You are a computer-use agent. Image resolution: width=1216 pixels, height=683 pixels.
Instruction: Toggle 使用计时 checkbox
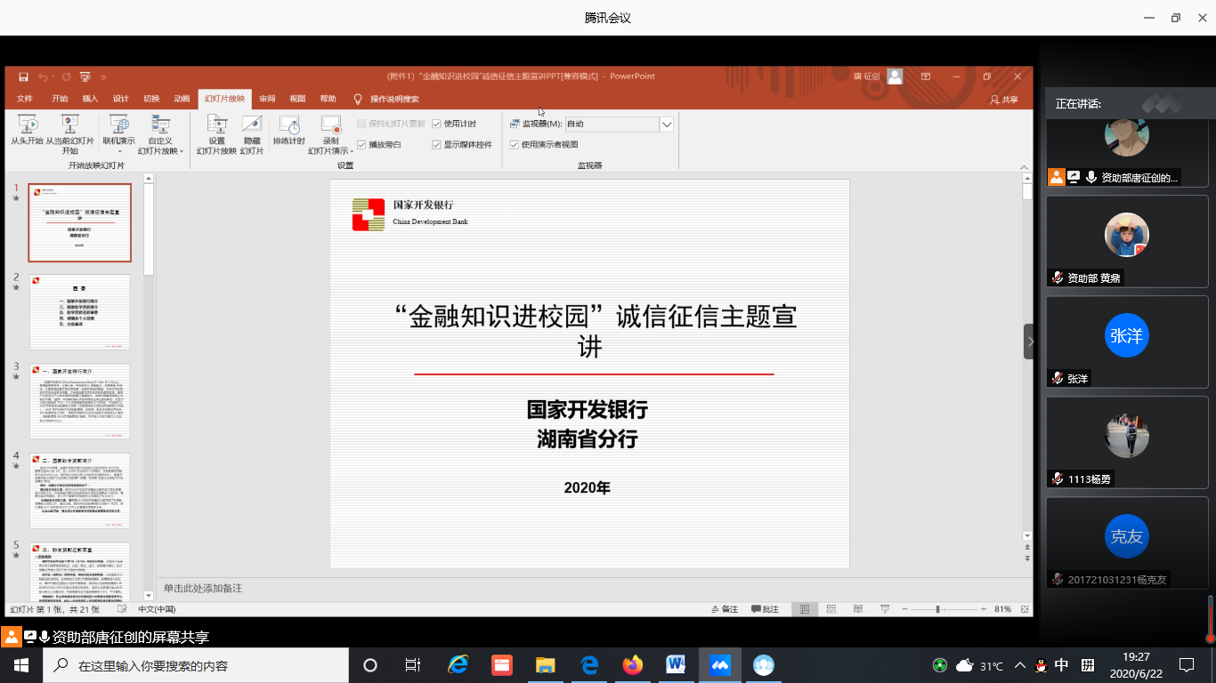tap(437, 124)
